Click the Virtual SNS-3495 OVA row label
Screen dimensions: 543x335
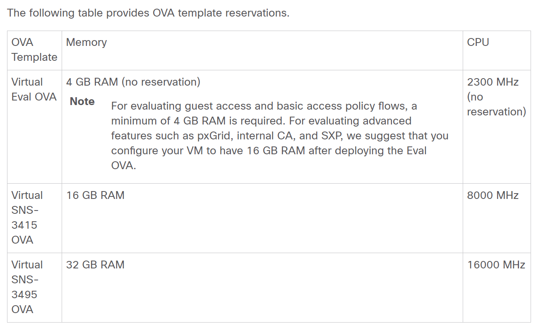(27, 287)
